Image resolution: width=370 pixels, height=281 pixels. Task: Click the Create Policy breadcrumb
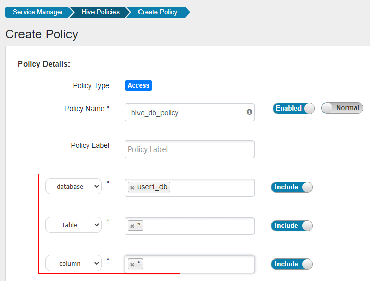(x=158, y=12)
